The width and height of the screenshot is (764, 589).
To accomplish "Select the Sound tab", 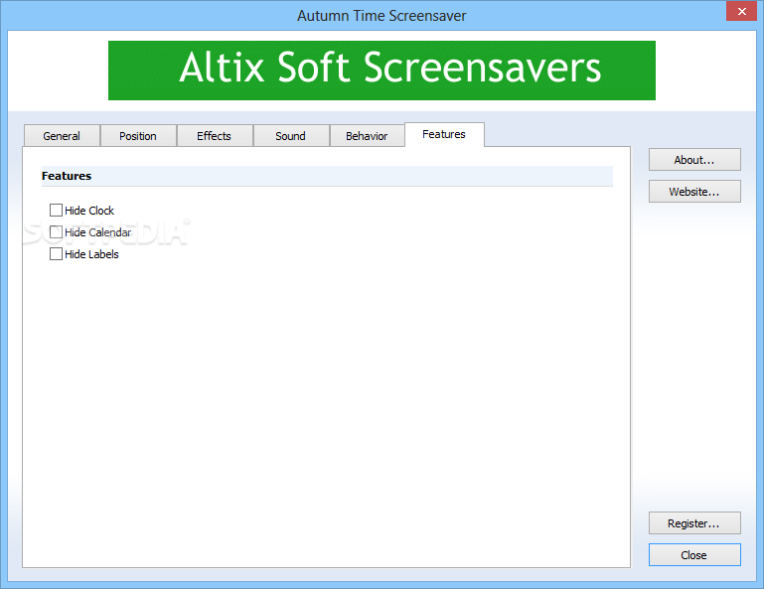I will point(291,136).
